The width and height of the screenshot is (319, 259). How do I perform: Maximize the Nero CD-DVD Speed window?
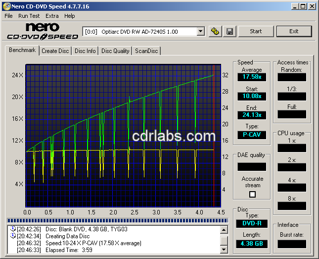302,6
